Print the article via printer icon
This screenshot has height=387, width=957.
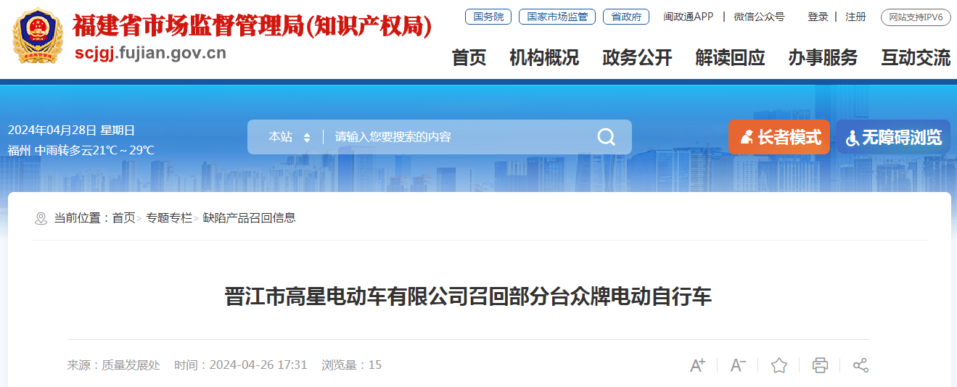[x=820, y=365]
